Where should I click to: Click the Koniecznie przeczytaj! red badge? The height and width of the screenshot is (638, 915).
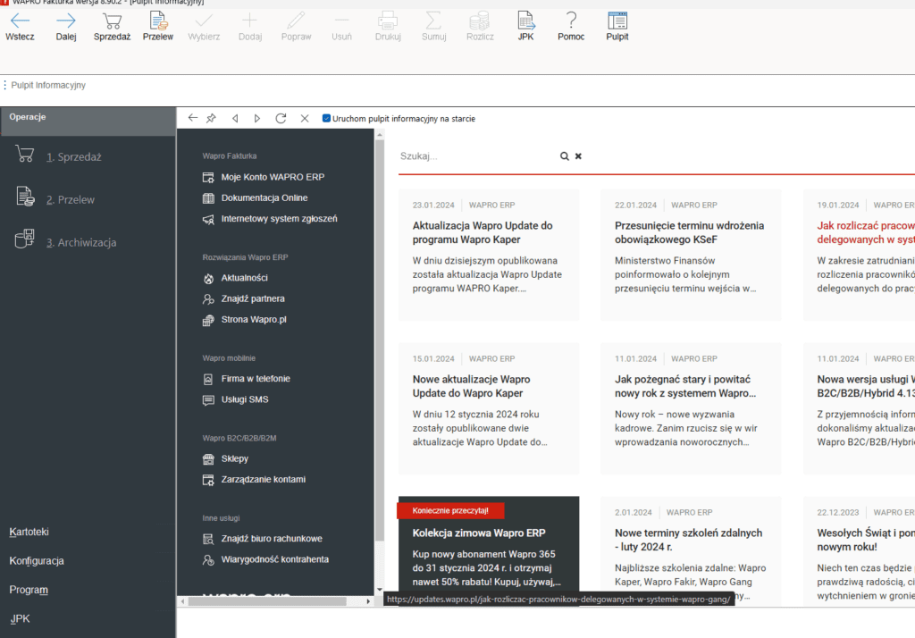point(450,511)
